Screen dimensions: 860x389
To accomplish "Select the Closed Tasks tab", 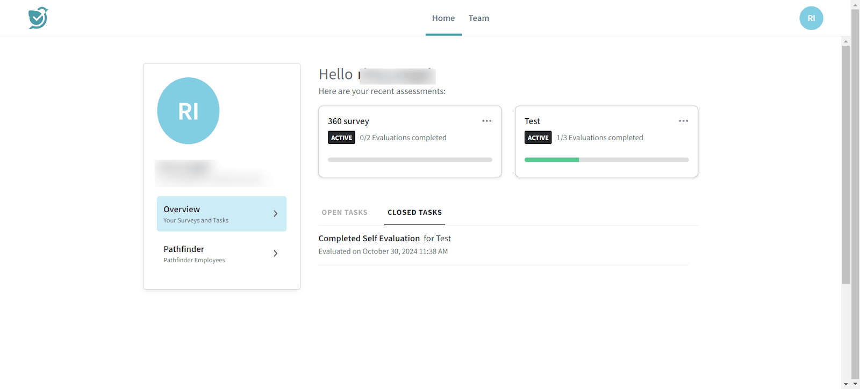I will click(414, 213).
